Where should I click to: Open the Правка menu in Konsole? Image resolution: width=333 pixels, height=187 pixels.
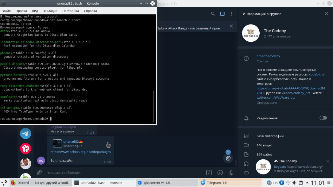(x=21, y=11)
